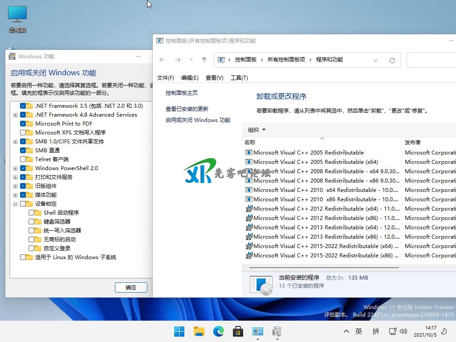This screenshot has height=342, width=456.
Task: Open the 组织 dropdown menu
Action: coord(256,130)
